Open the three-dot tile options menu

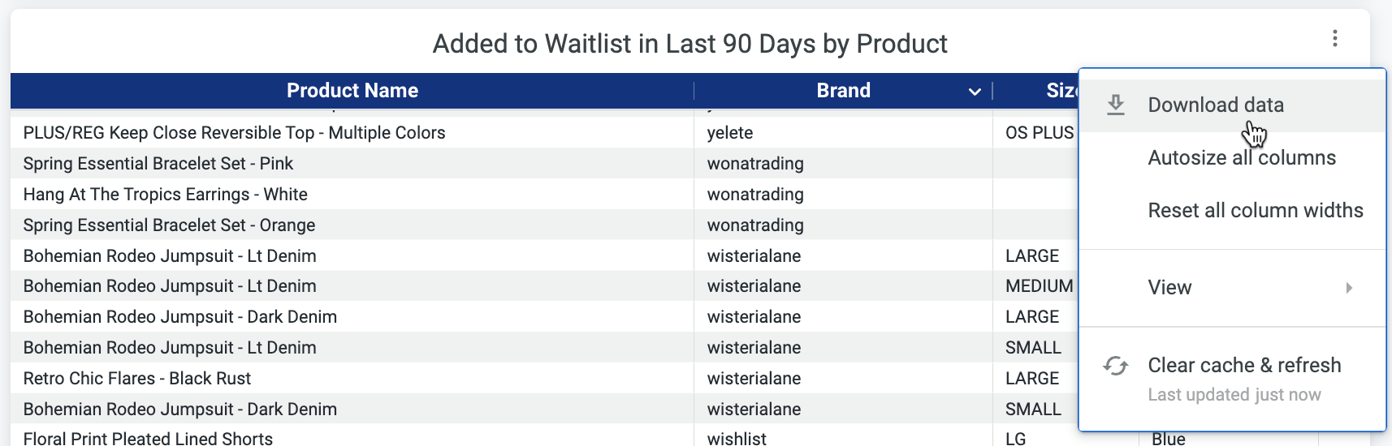tap(1334, 39)
